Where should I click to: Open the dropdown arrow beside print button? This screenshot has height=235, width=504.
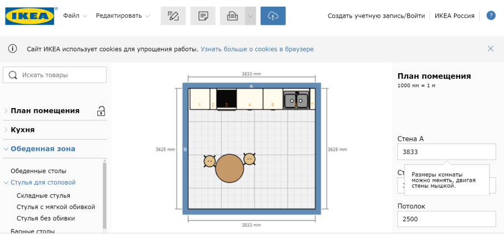pyautogui.click(x=250, y=16)
